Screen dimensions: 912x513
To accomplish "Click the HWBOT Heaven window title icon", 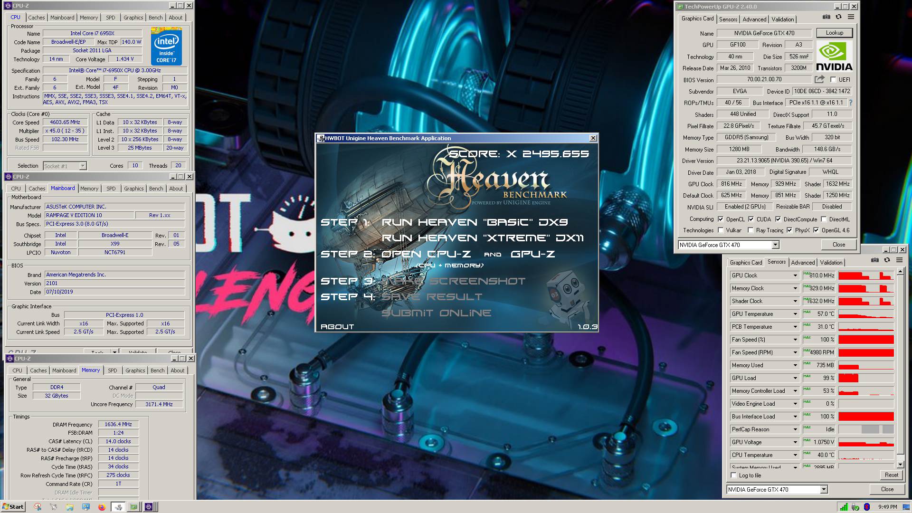I will (321, 138).
